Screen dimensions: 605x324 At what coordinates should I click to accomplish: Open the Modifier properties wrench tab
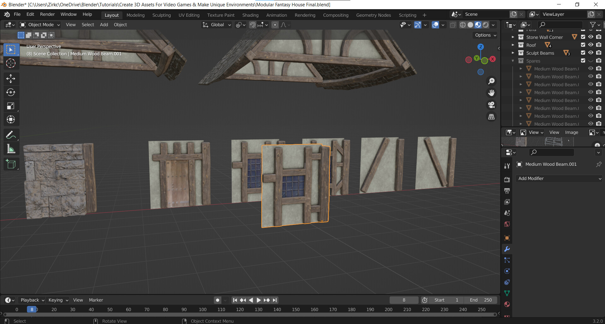click(x=507, y=249)
